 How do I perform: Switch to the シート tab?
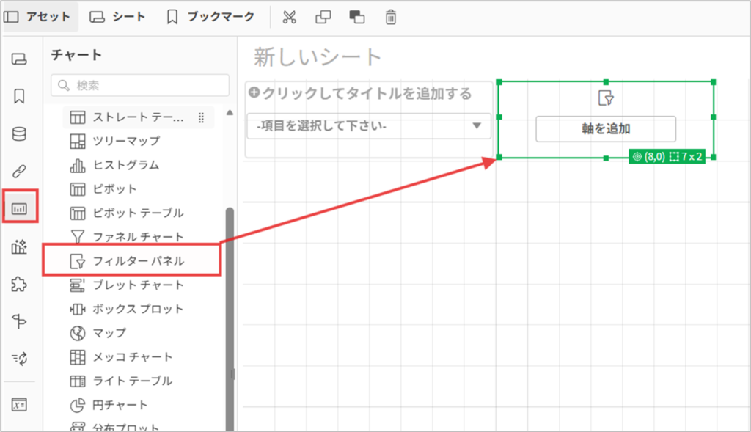point(117,17)
